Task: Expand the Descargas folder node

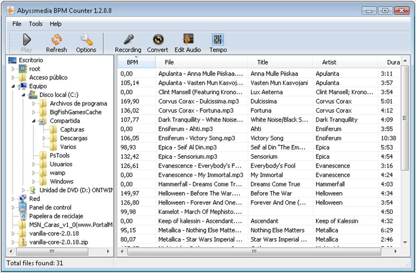Action: pyautogui.click(x=44, y=138)
